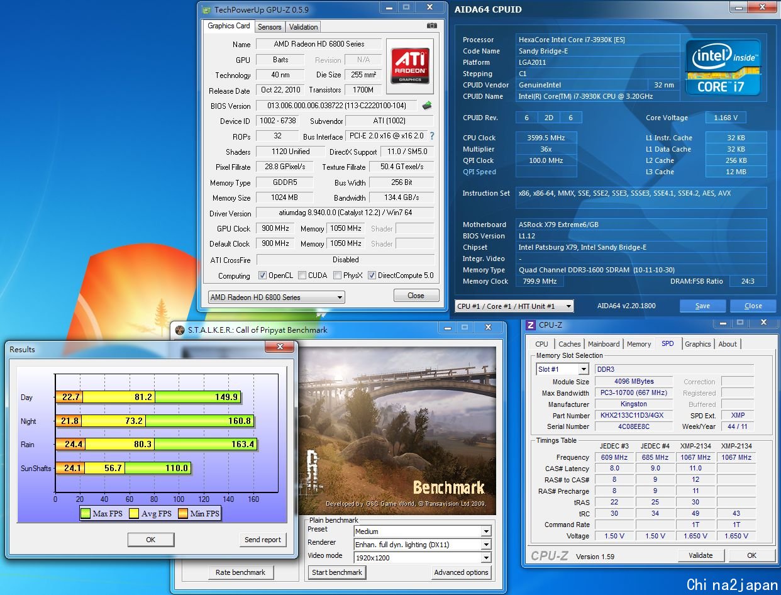Click the Start benchmark button
The image size is (781, 595).
pos(337,572)
